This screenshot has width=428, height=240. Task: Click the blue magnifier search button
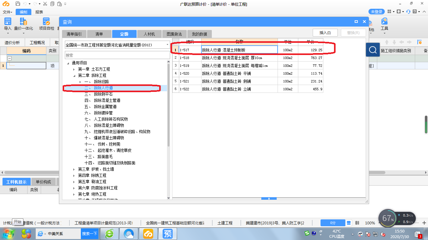[373, 50]
